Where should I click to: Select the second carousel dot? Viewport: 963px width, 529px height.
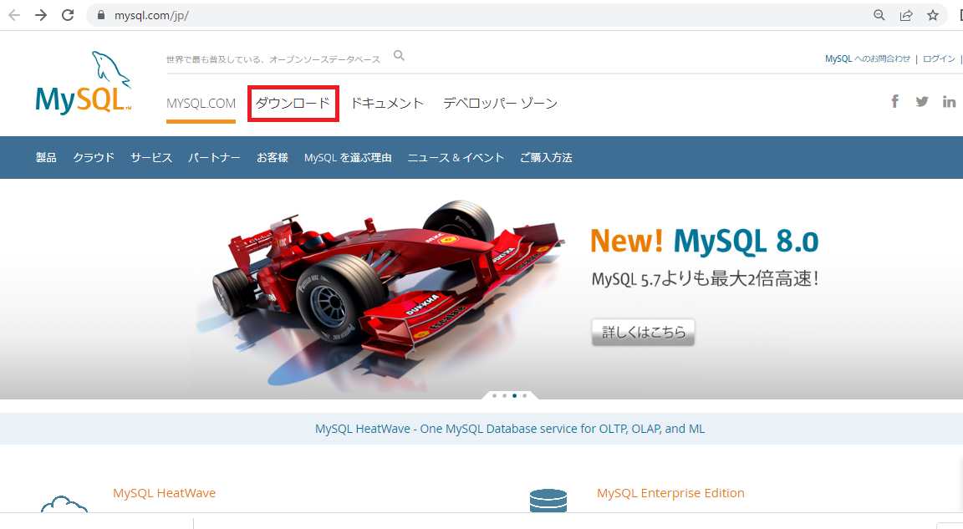click(504, 396)
